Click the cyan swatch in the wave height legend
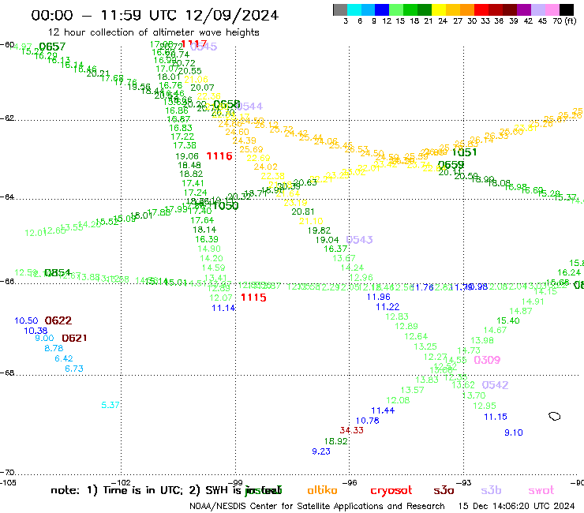 pos(354,9)
